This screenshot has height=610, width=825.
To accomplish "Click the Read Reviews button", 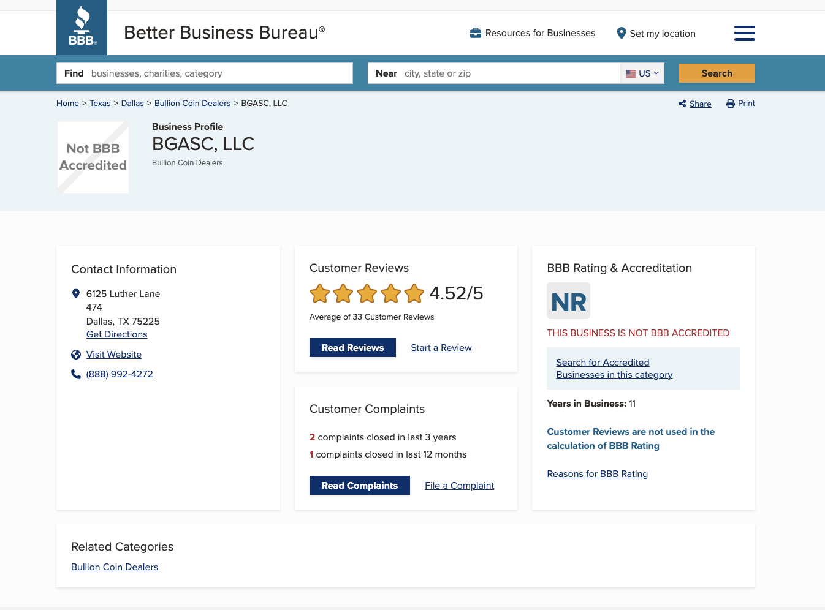I will click(352, 348).
